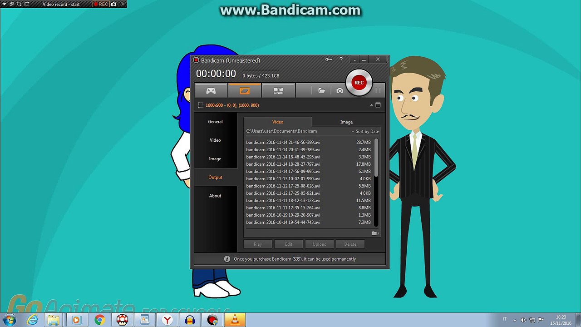581x327 pixels.
Task: Open the Image settings section in sidebar
Action: [x=215, y=159]
